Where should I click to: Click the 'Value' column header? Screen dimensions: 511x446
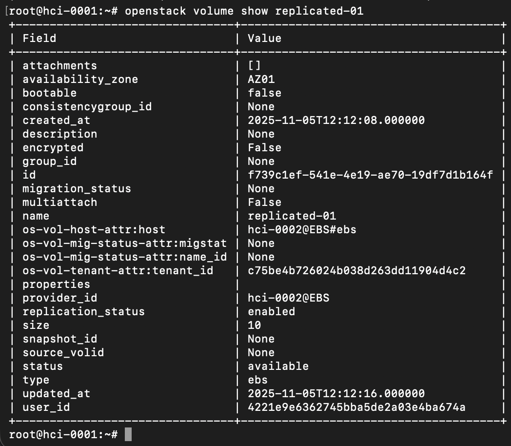tap(264, 38)
